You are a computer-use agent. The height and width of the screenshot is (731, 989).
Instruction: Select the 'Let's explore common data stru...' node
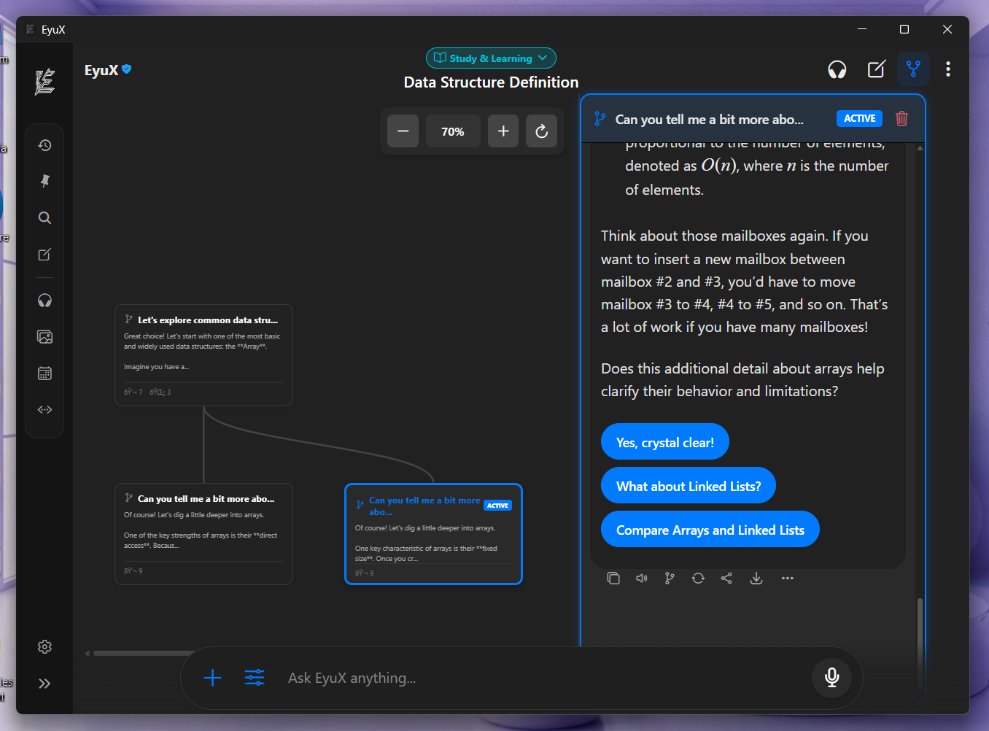(203, 355)
